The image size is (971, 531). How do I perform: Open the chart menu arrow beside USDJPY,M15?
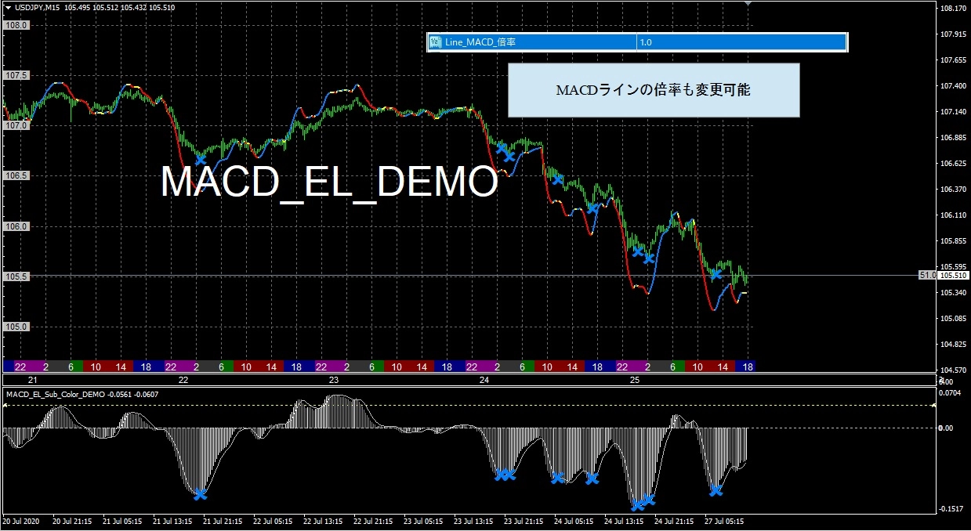[8, 8]
